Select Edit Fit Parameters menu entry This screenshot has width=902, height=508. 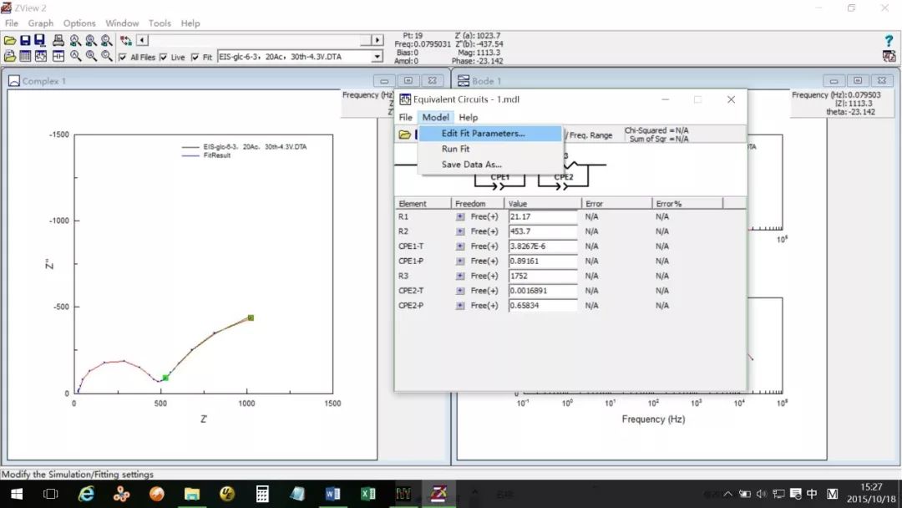point(490,134)
